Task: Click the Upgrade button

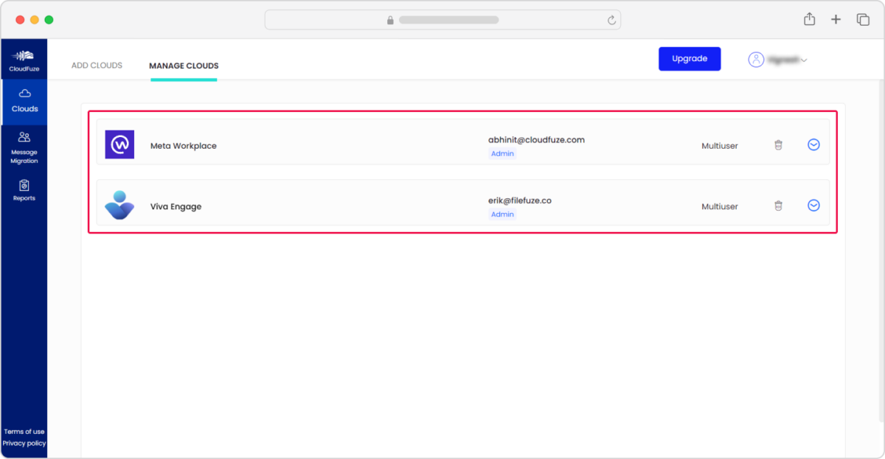Action: click(x=690, y=59)
